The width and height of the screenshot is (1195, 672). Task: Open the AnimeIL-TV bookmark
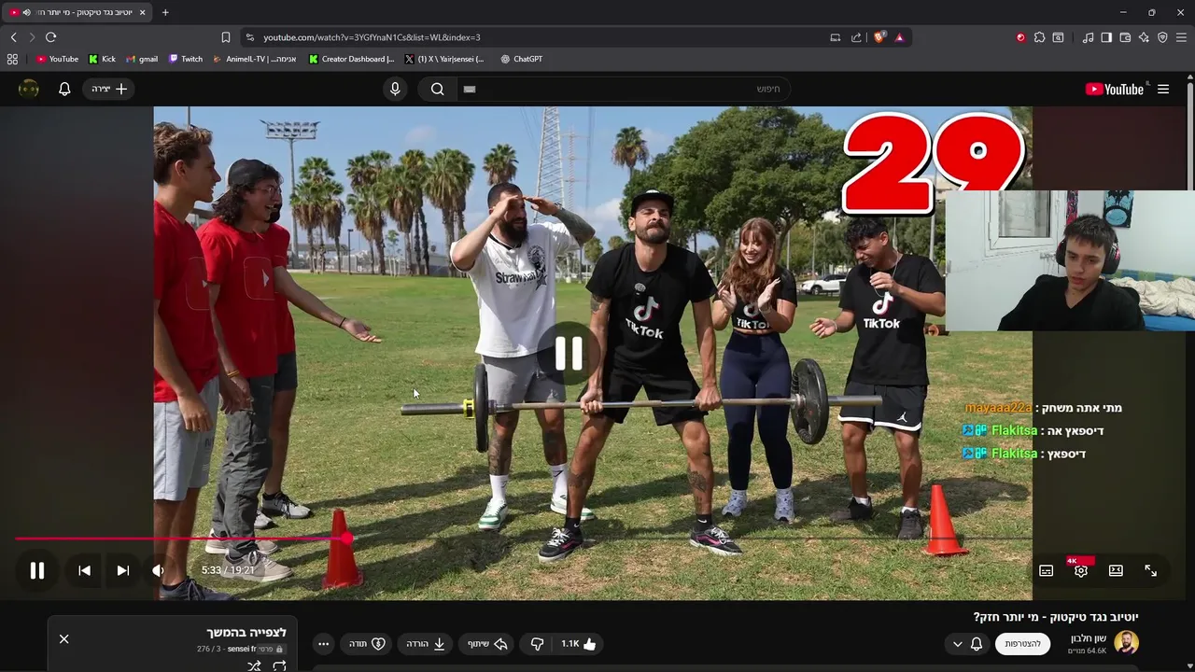(255, 59)
